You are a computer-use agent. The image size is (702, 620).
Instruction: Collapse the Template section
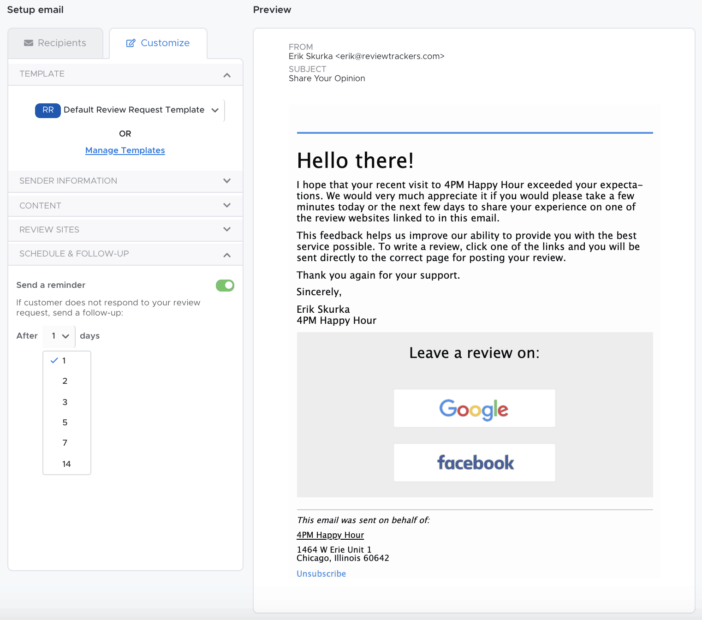(226, 75)
